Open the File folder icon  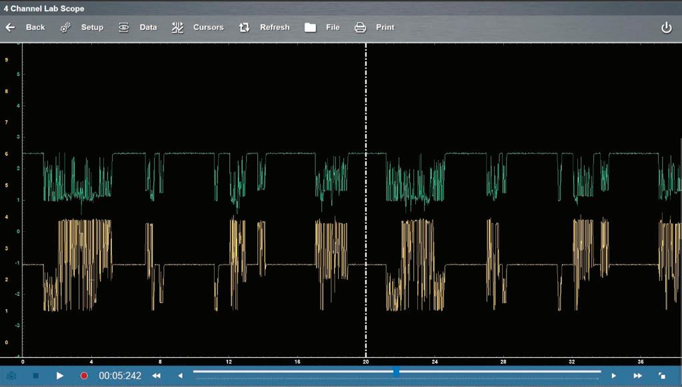310,27
